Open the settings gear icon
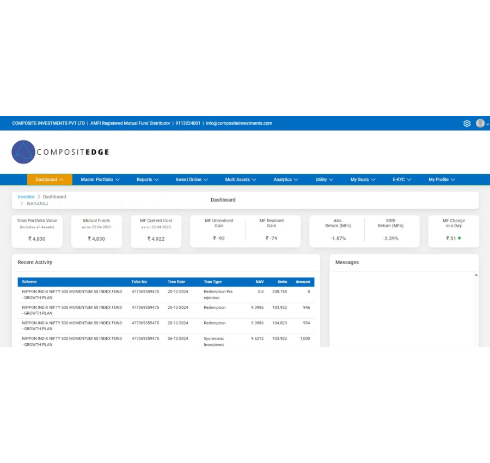Image resolution: width=490 pixels, height=463 pixels. pos(467,124)
